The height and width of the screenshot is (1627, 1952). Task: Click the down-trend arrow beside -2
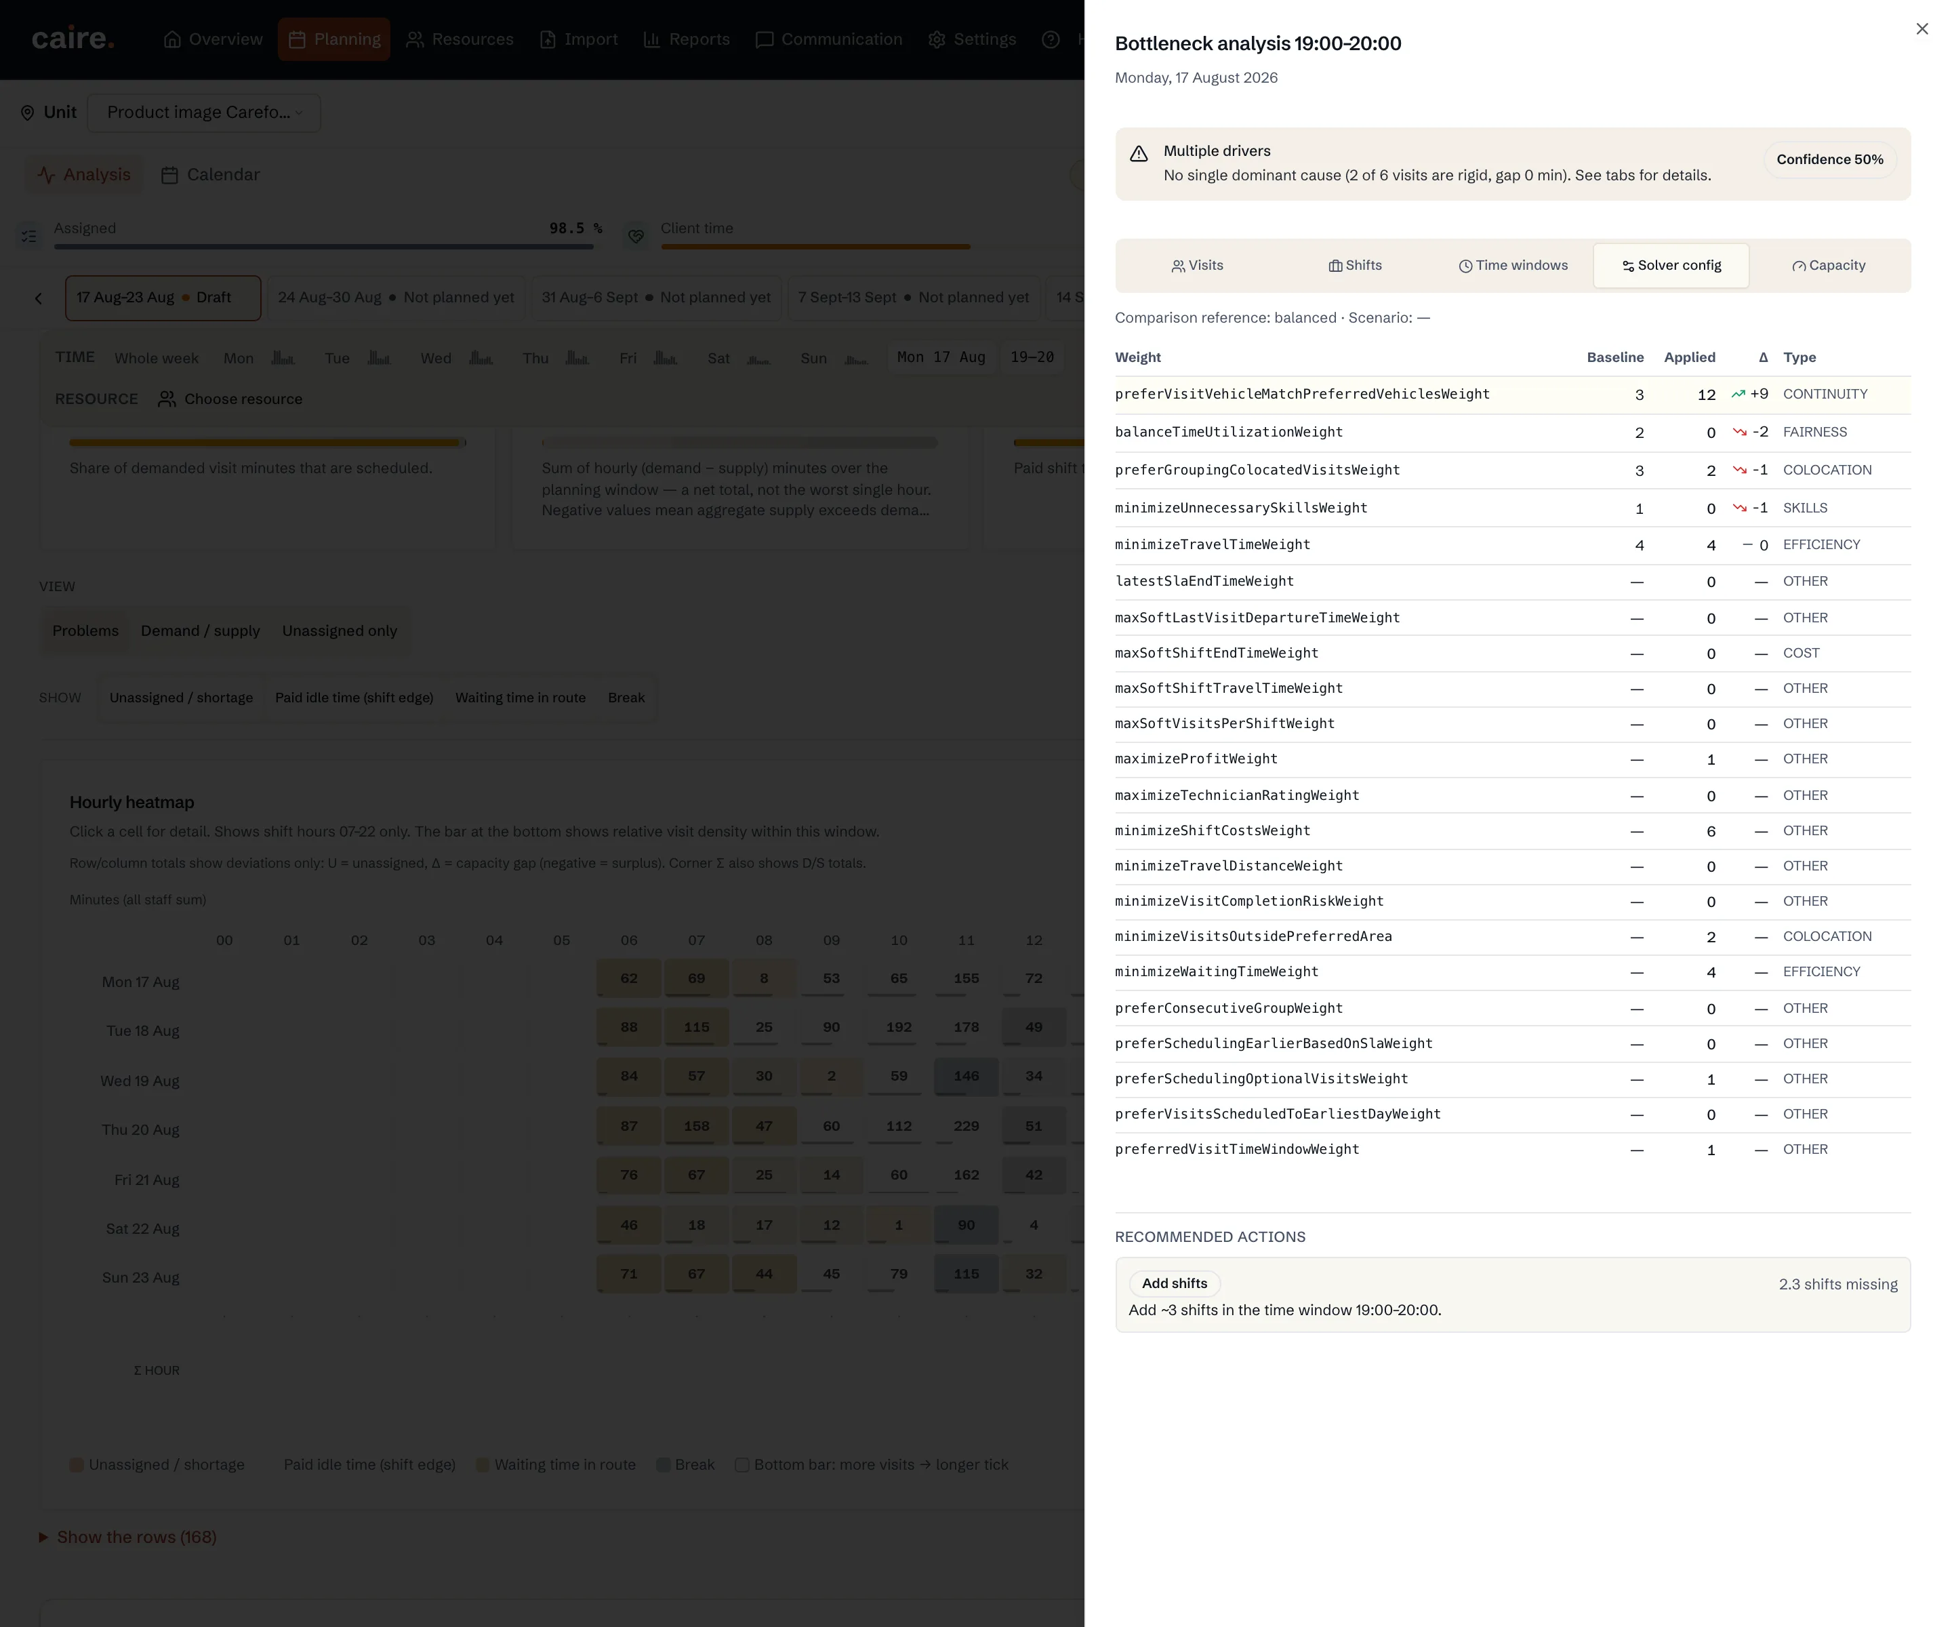[x=1739, y=433]
